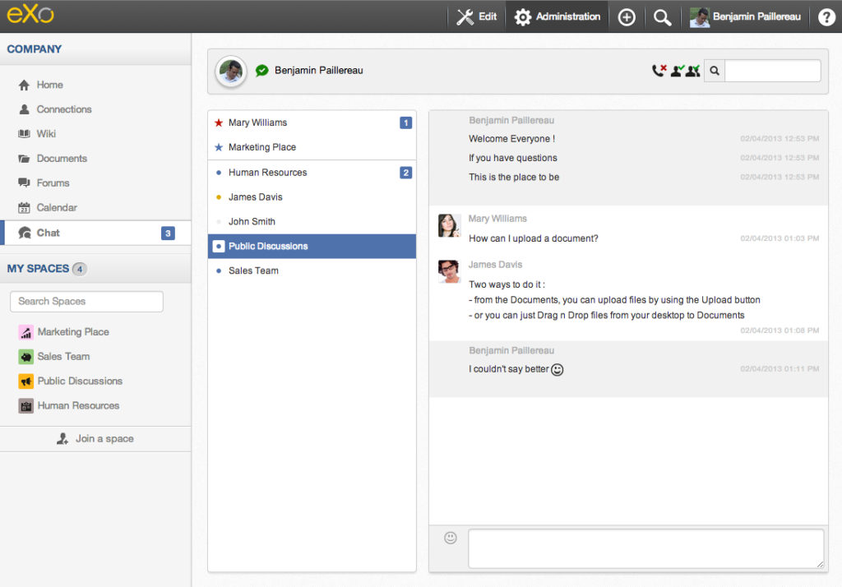Open the Administration menu
The height and width of the screenshot is (587, 842).
(x=557, y=16)
